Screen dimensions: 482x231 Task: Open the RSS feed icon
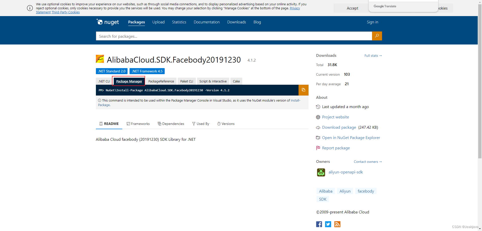(x=337, y=224)
